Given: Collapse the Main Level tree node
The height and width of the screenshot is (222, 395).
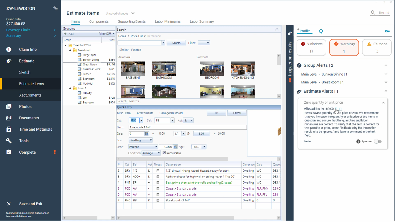Looking at the screenshot, I should click(70, 50).
